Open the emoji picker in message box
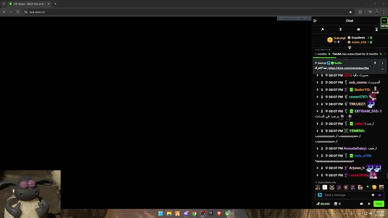 pos(373,195)
